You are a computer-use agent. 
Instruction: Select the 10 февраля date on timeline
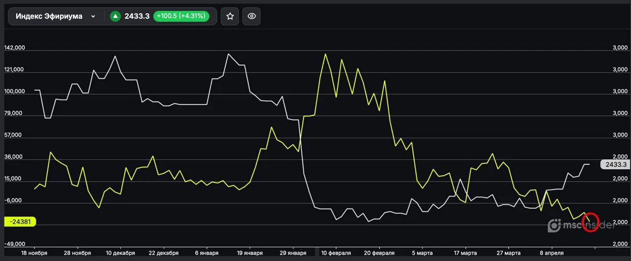pos(336,253)
